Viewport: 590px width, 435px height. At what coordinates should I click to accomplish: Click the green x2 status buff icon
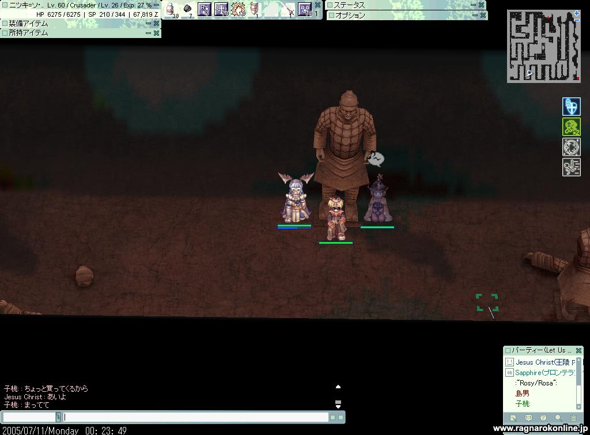pos(571,127)
